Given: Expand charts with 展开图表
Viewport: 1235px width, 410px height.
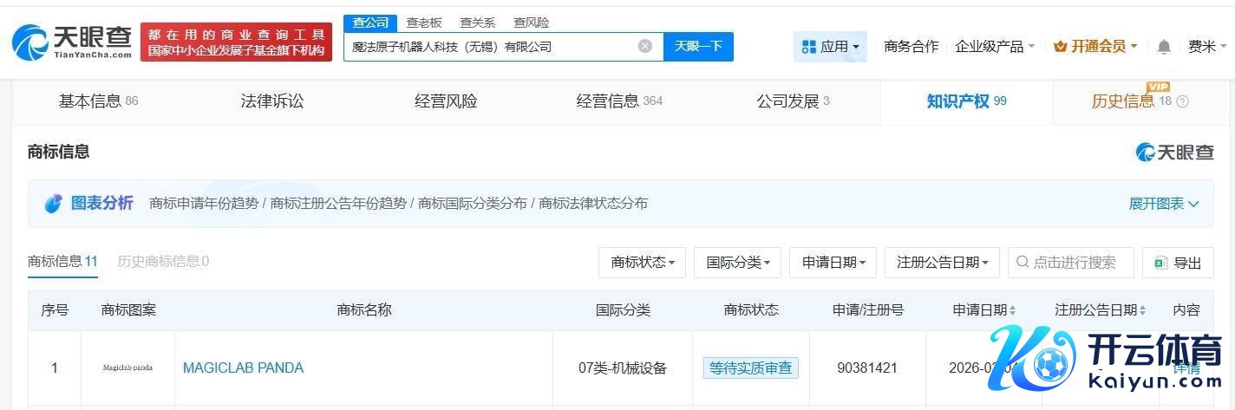Looking at the screenshot, I should [1163, 204].
